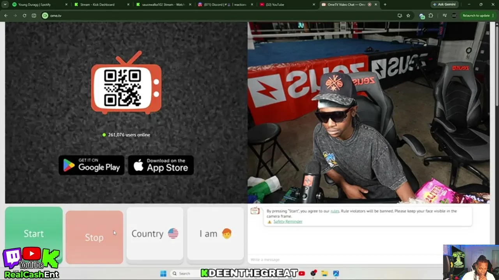Go back to the previous page
Viewport: 499px width, 280px height.
click(x=6, y=16)
